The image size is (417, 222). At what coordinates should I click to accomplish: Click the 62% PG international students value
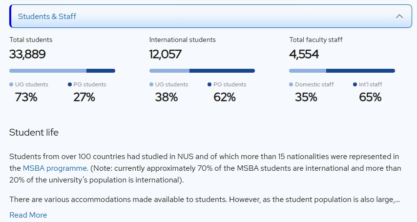[x=225, y=97]
